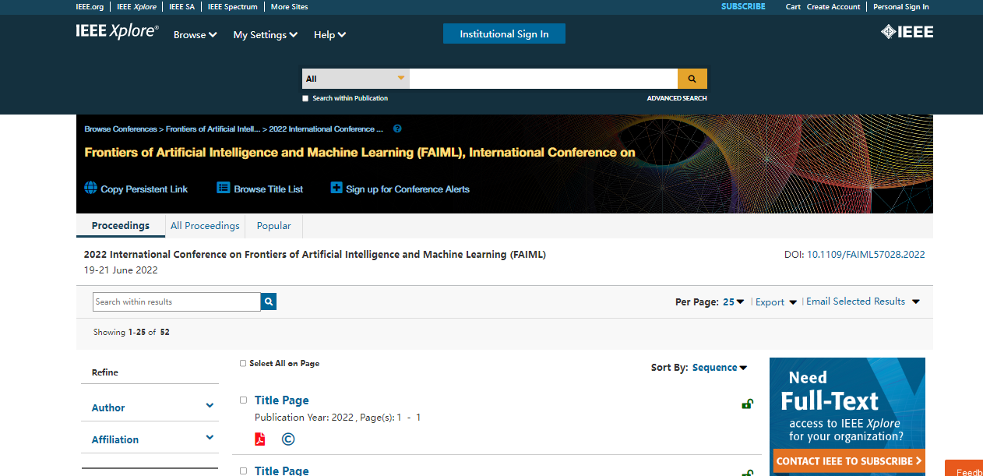The image size is (983, 476).
Task: Click the orange search magnifier button
Action: (x=692, y=79)
